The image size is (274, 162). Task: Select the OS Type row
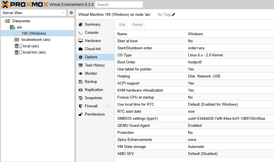tap(194, 55)
